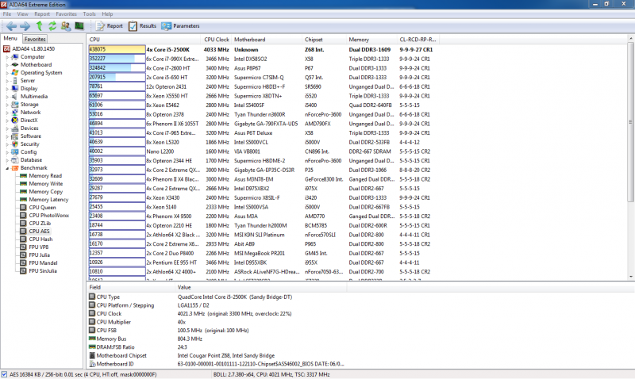The height and width of the screenshot is (379, 635).
Task: Expand the Network tree node
Action: (x=7, y=113)
